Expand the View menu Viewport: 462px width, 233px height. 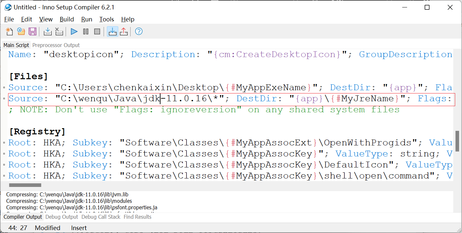pyautogui.click(x=46, y=19)
